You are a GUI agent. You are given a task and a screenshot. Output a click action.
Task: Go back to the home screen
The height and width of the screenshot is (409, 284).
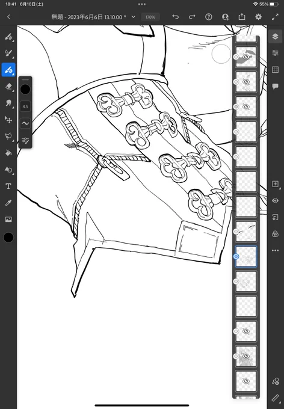8,17
